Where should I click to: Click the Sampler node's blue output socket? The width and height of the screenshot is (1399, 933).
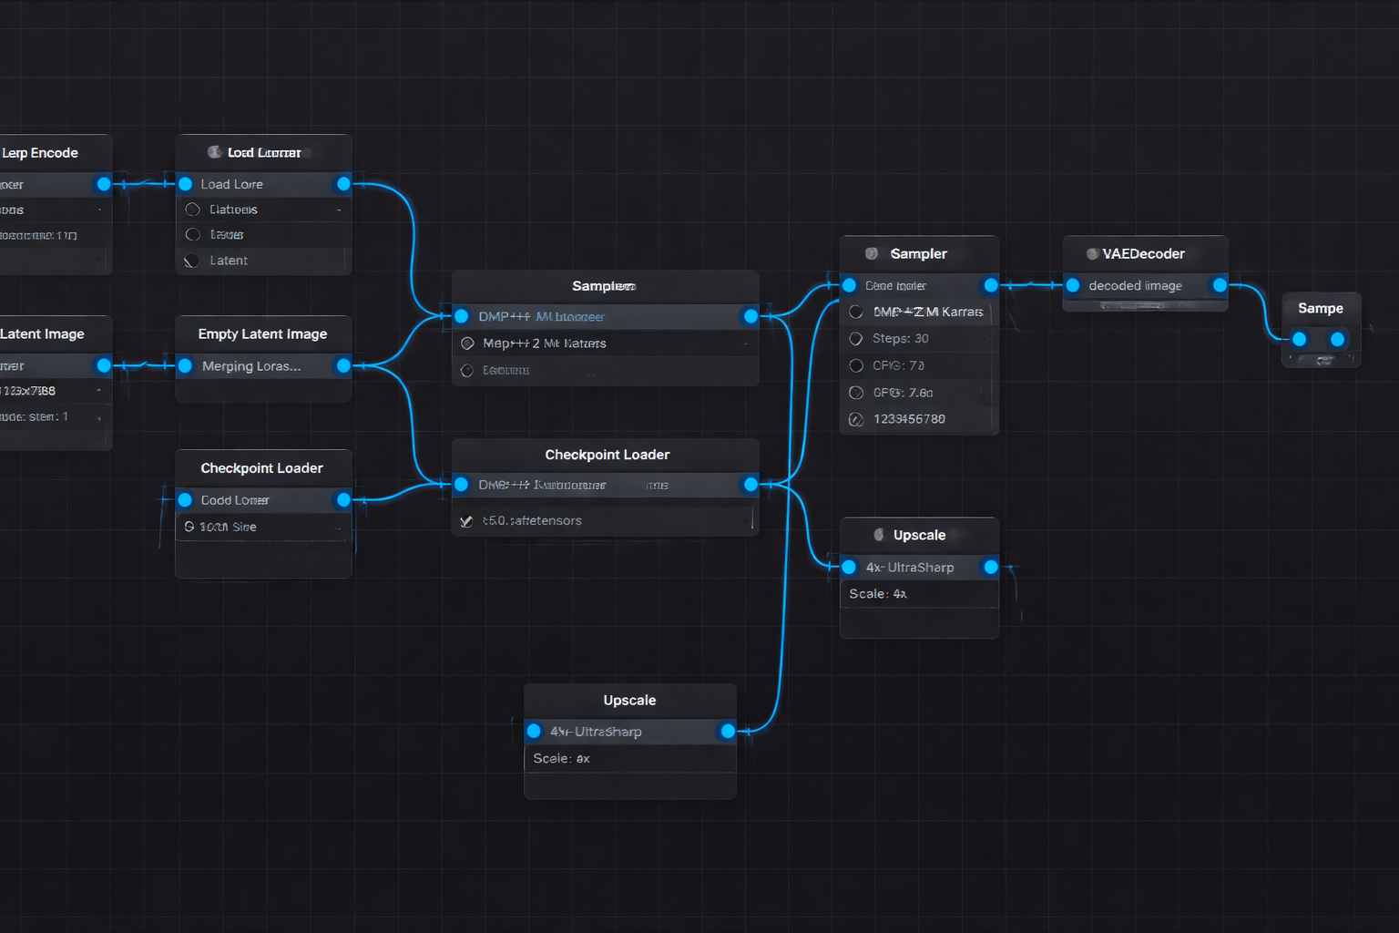[x=990, y=285]
